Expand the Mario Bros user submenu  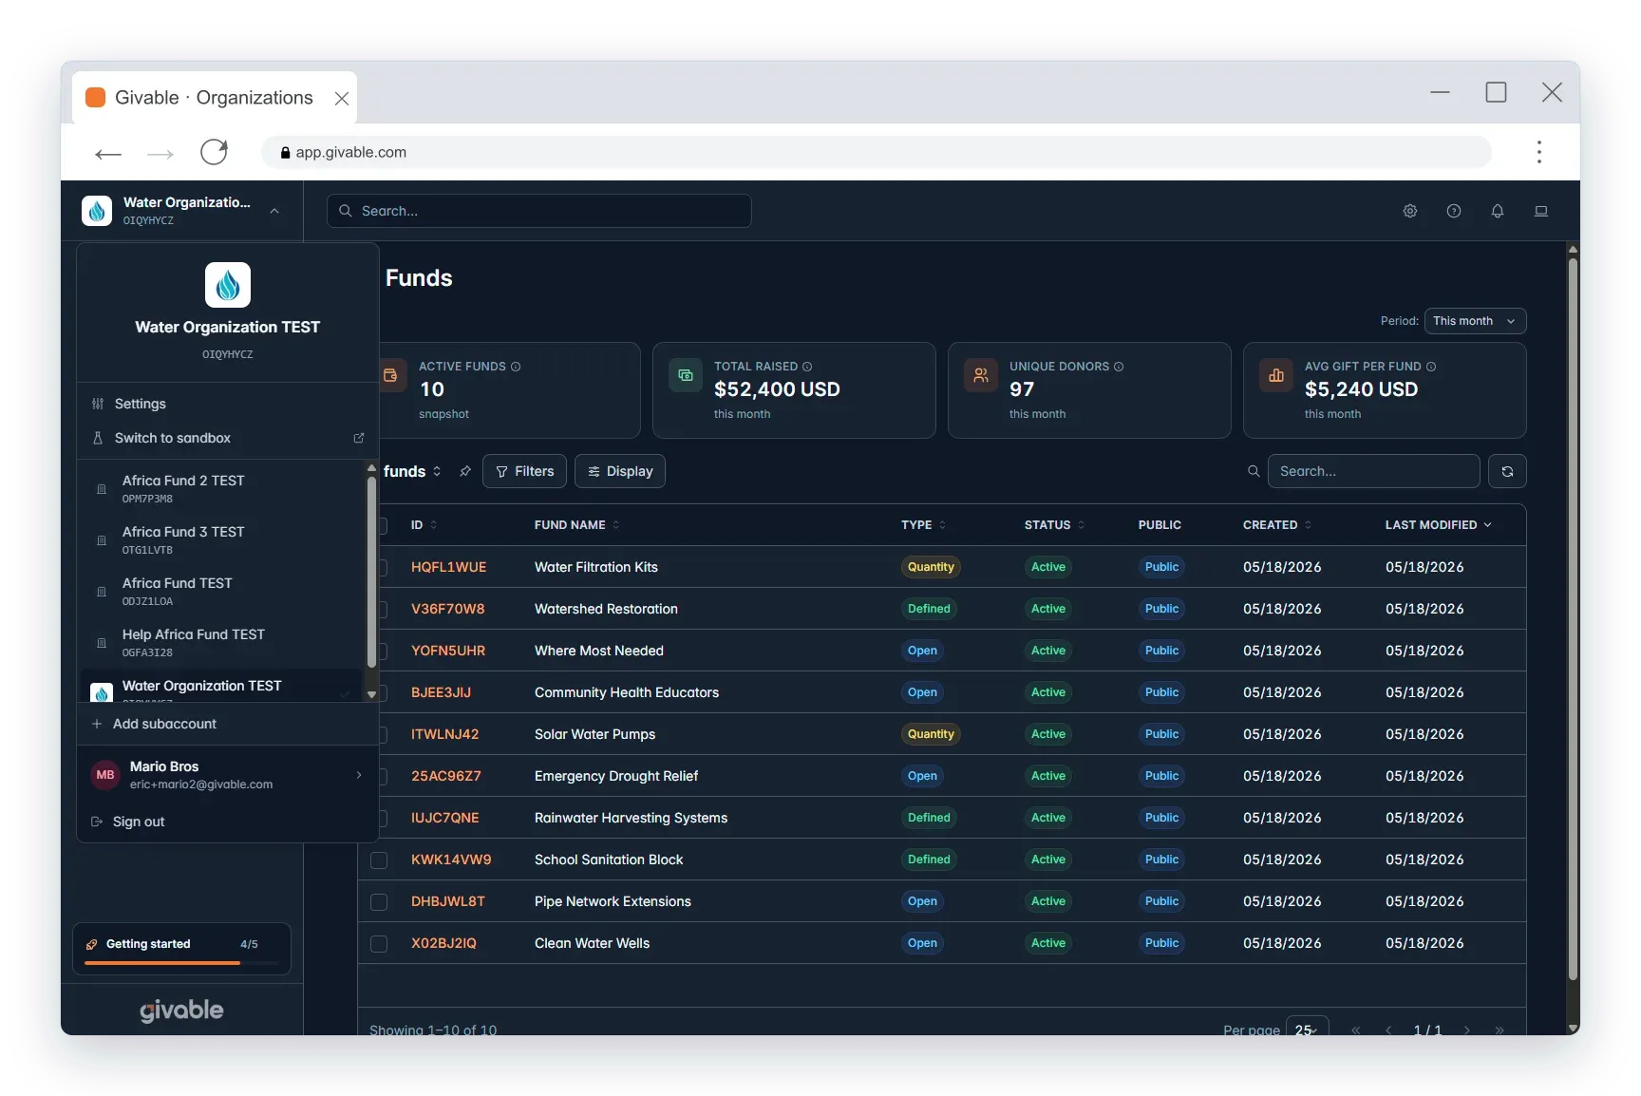point(359,775)
